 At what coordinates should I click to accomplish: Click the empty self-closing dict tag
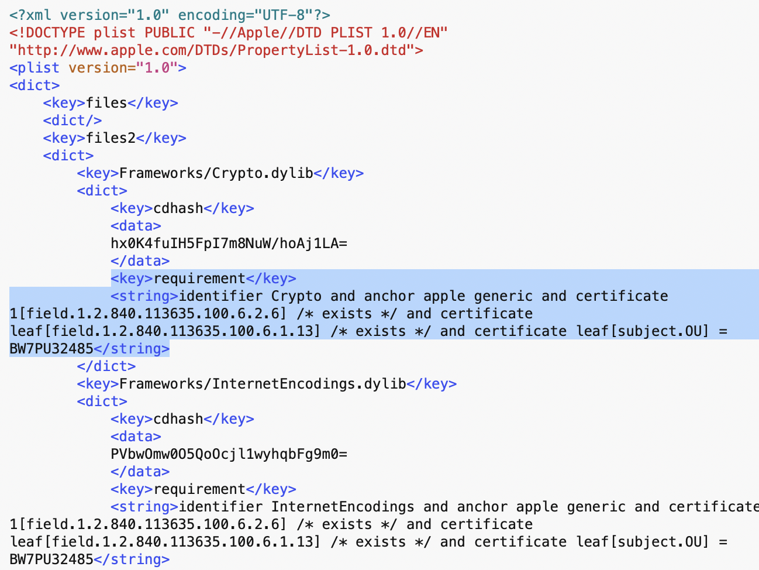pyautogui.click(x=73, y=120)
